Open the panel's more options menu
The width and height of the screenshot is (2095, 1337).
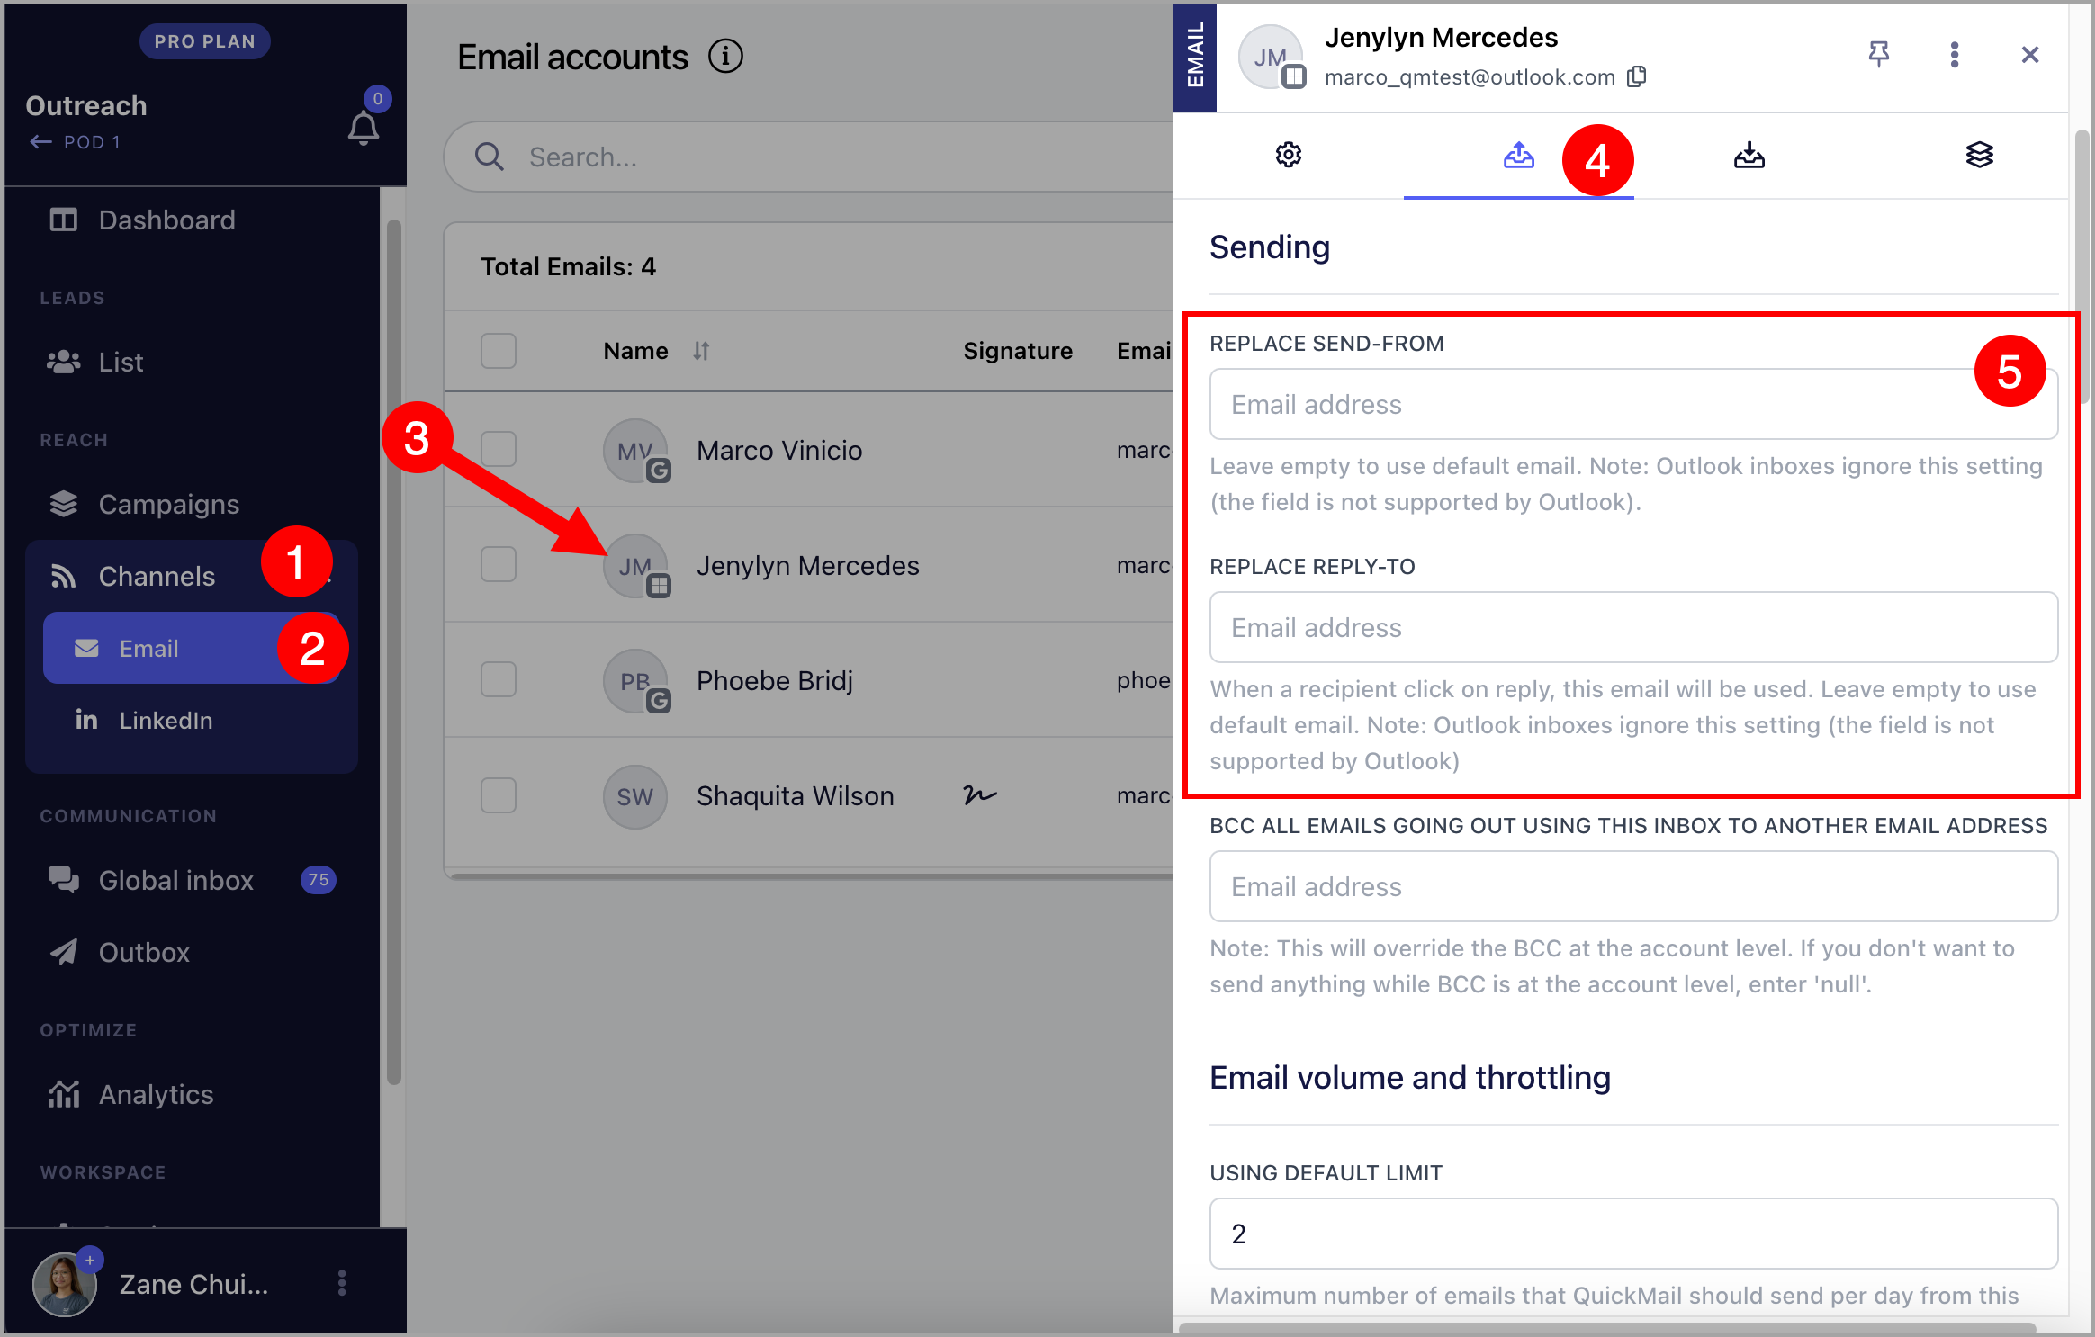pyautogui.click(x=1955, y=55)
